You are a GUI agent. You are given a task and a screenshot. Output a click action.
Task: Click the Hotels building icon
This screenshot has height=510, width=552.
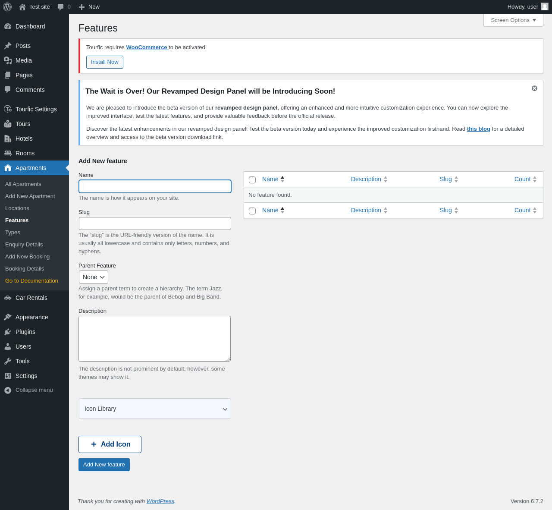click(8, 139)
